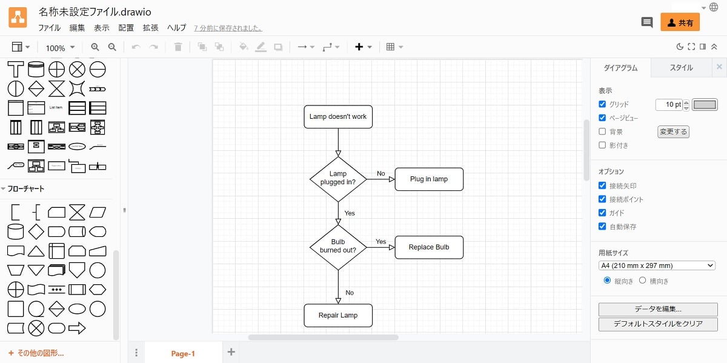Open the ファイル menu
The height and width of the screenshot is (363, 727).
tap(49, 28)
